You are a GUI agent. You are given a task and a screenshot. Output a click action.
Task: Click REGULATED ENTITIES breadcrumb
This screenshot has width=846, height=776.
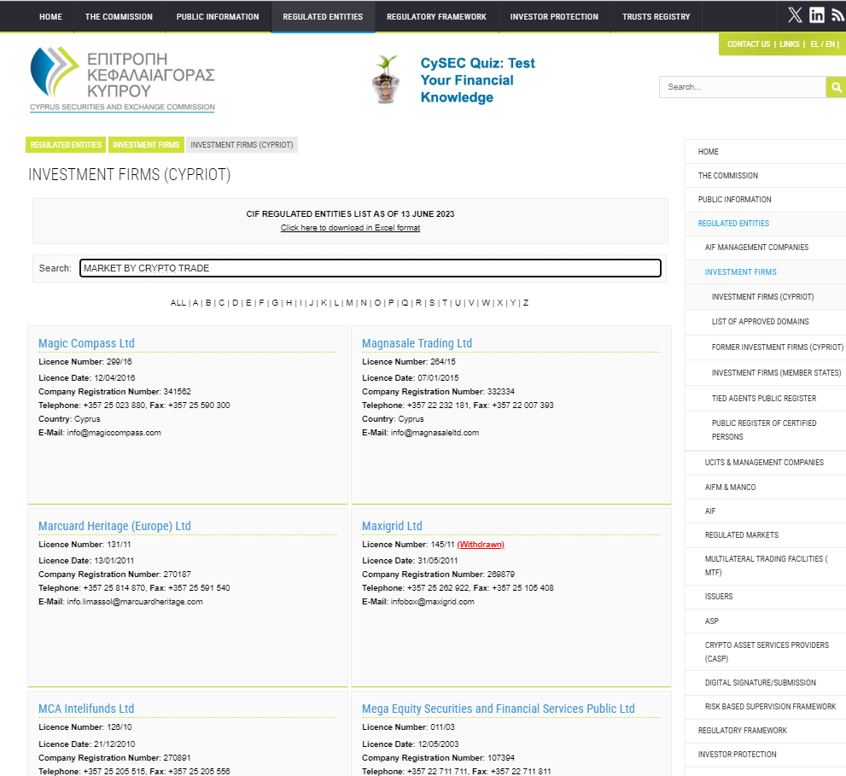click(66, 144)
